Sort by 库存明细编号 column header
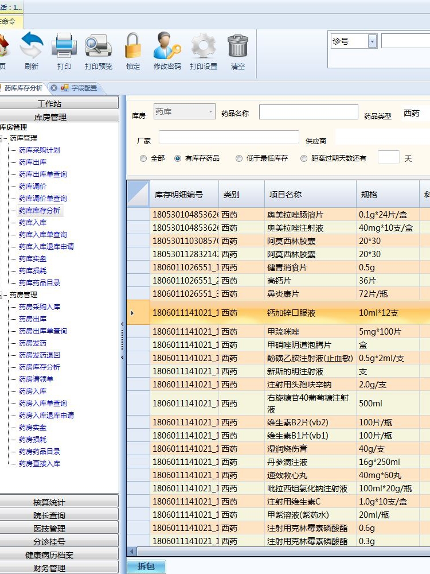Viewport: 430px width, 574px height. (x=184, y=195)
